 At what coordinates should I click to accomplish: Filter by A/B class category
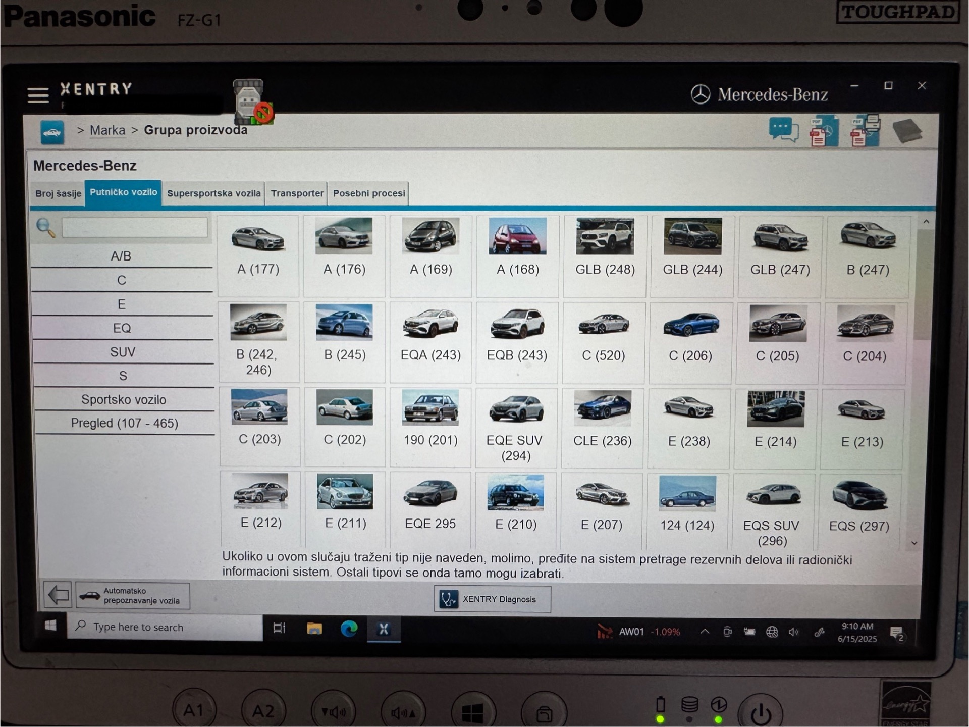coord(121,256)
